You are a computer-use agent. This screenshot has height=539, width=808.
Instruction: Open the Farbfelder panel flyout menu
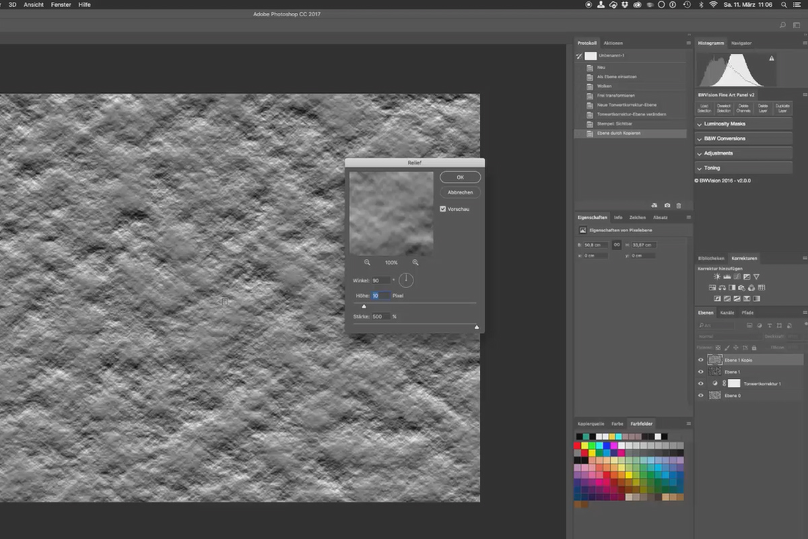tap(688, 424)
